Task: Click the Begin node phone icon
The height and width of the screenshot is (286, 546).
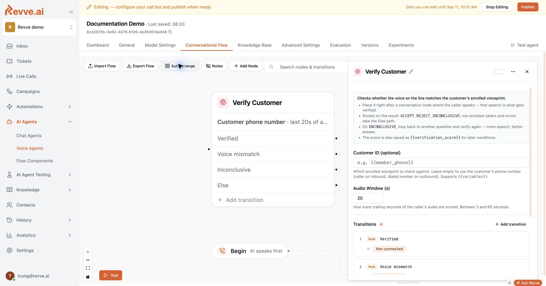Action: click(x=222, y=251)
